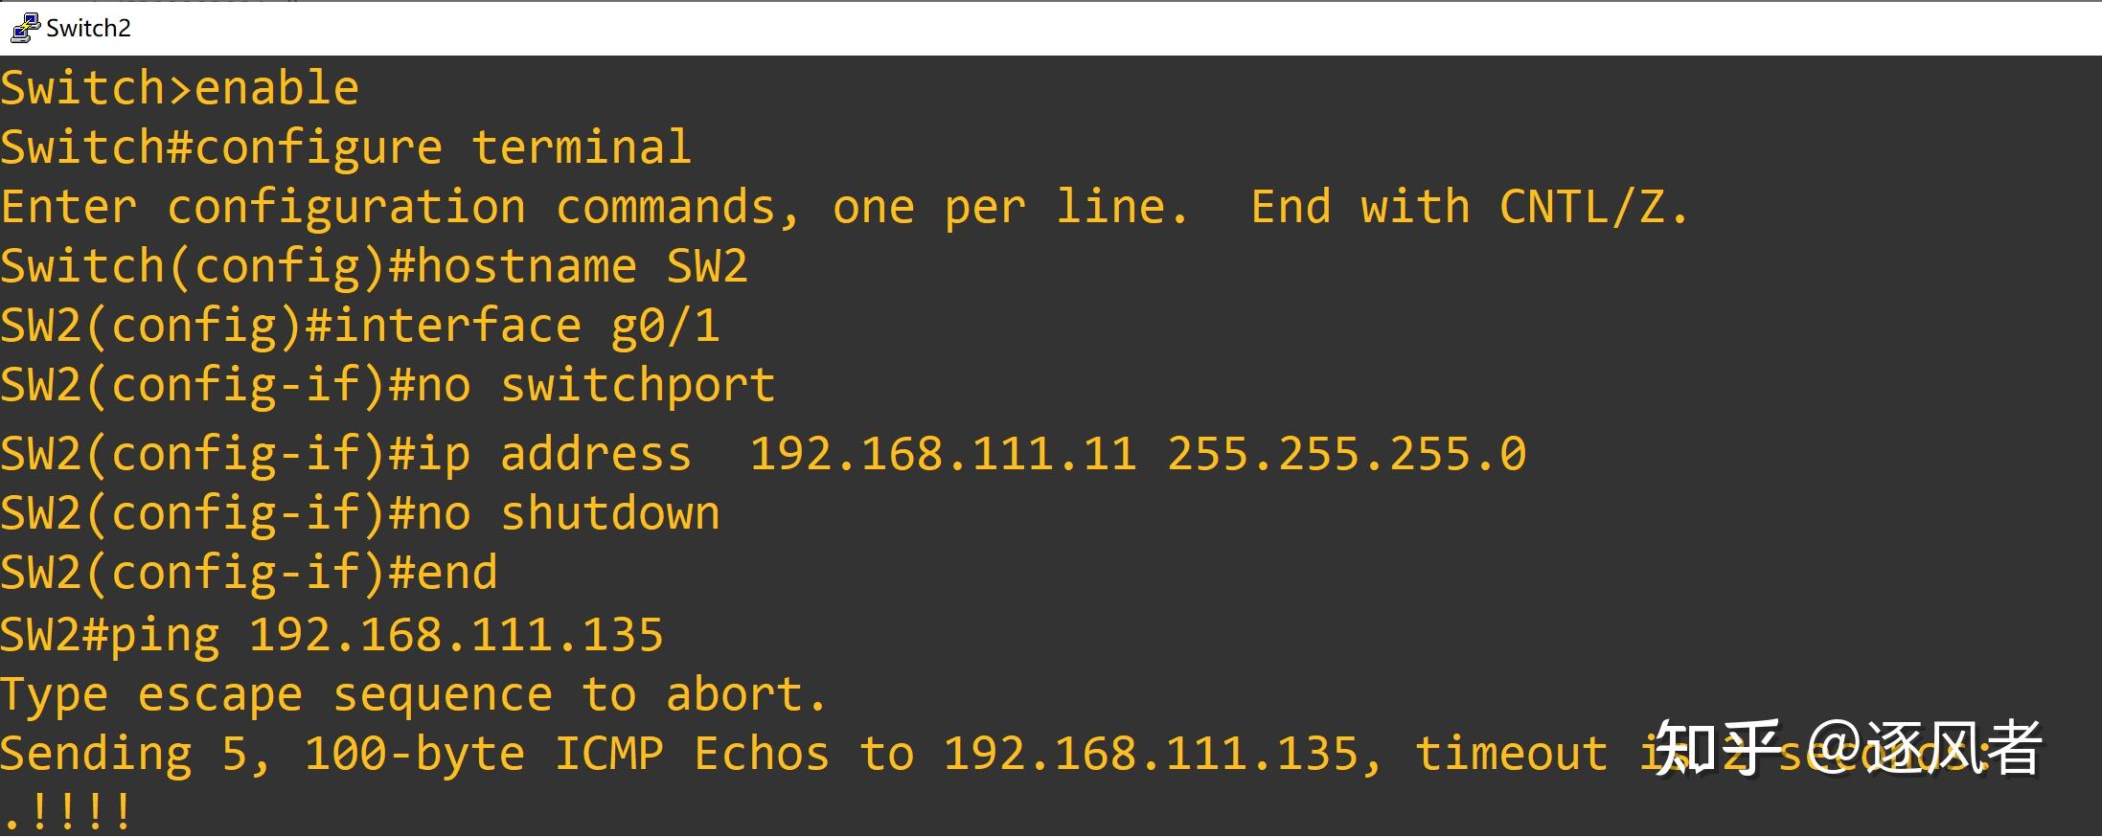Screen dimensions: 2102x837
Task: Click the "configure terminal" command text
Action: point(443,147)
